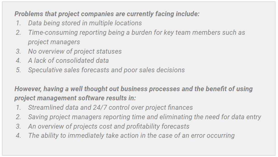The image size is (278, 157).
Task: Click the line 'project management software results in:'
Action: coord(75,98)
